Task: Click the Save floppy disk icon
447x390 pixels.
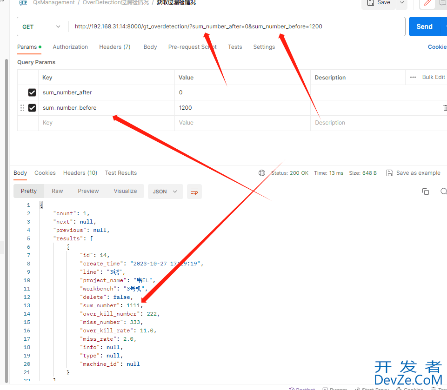Action: (x=370, y=3)
